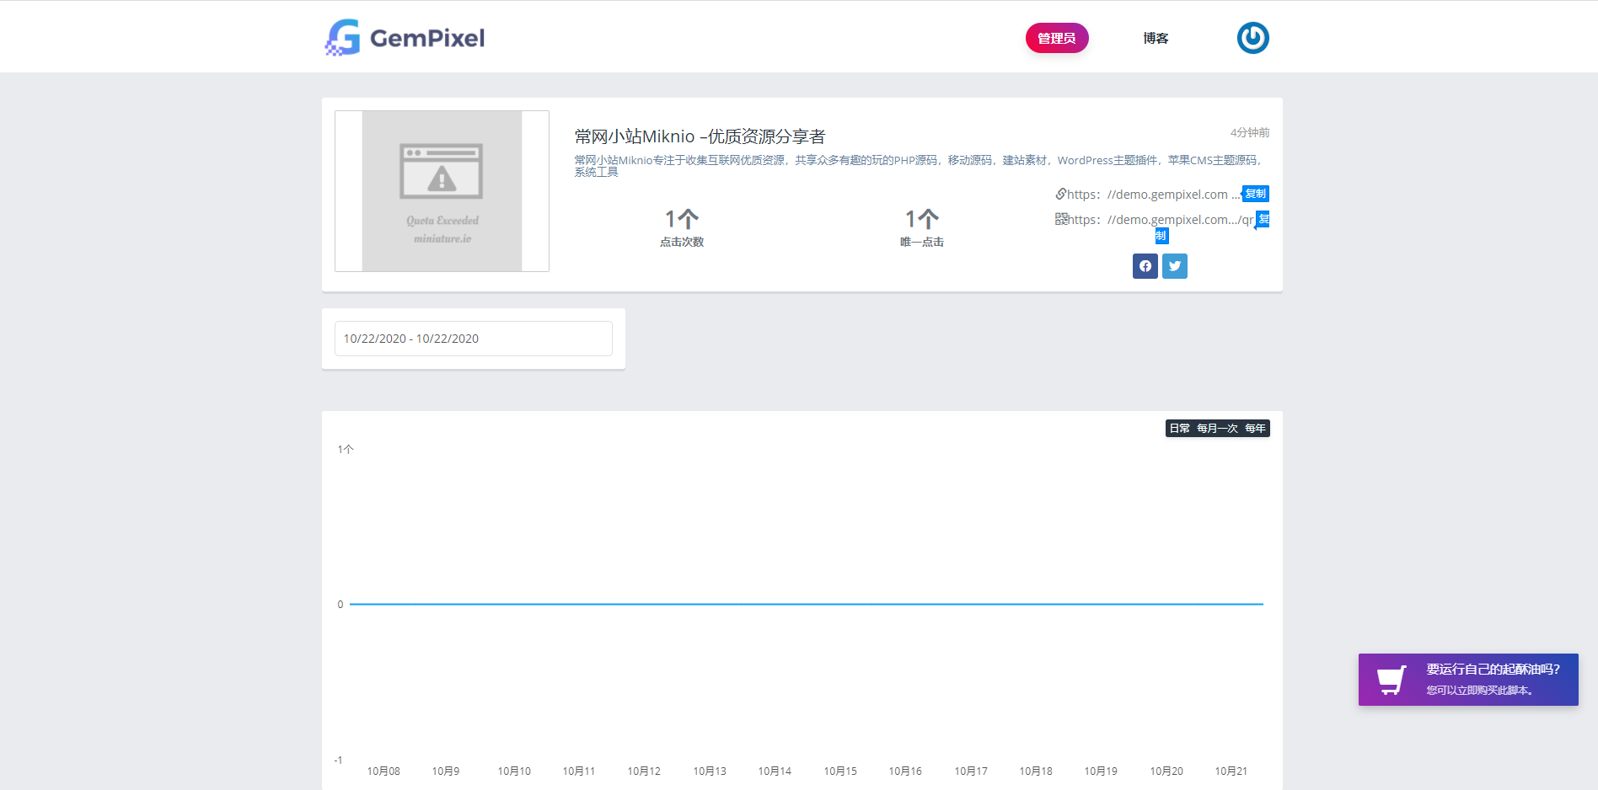Click the 点击次数 click count stat
Image resolution: width=1598 pixels, height=790 pixels.
click(x=682, y=229)
